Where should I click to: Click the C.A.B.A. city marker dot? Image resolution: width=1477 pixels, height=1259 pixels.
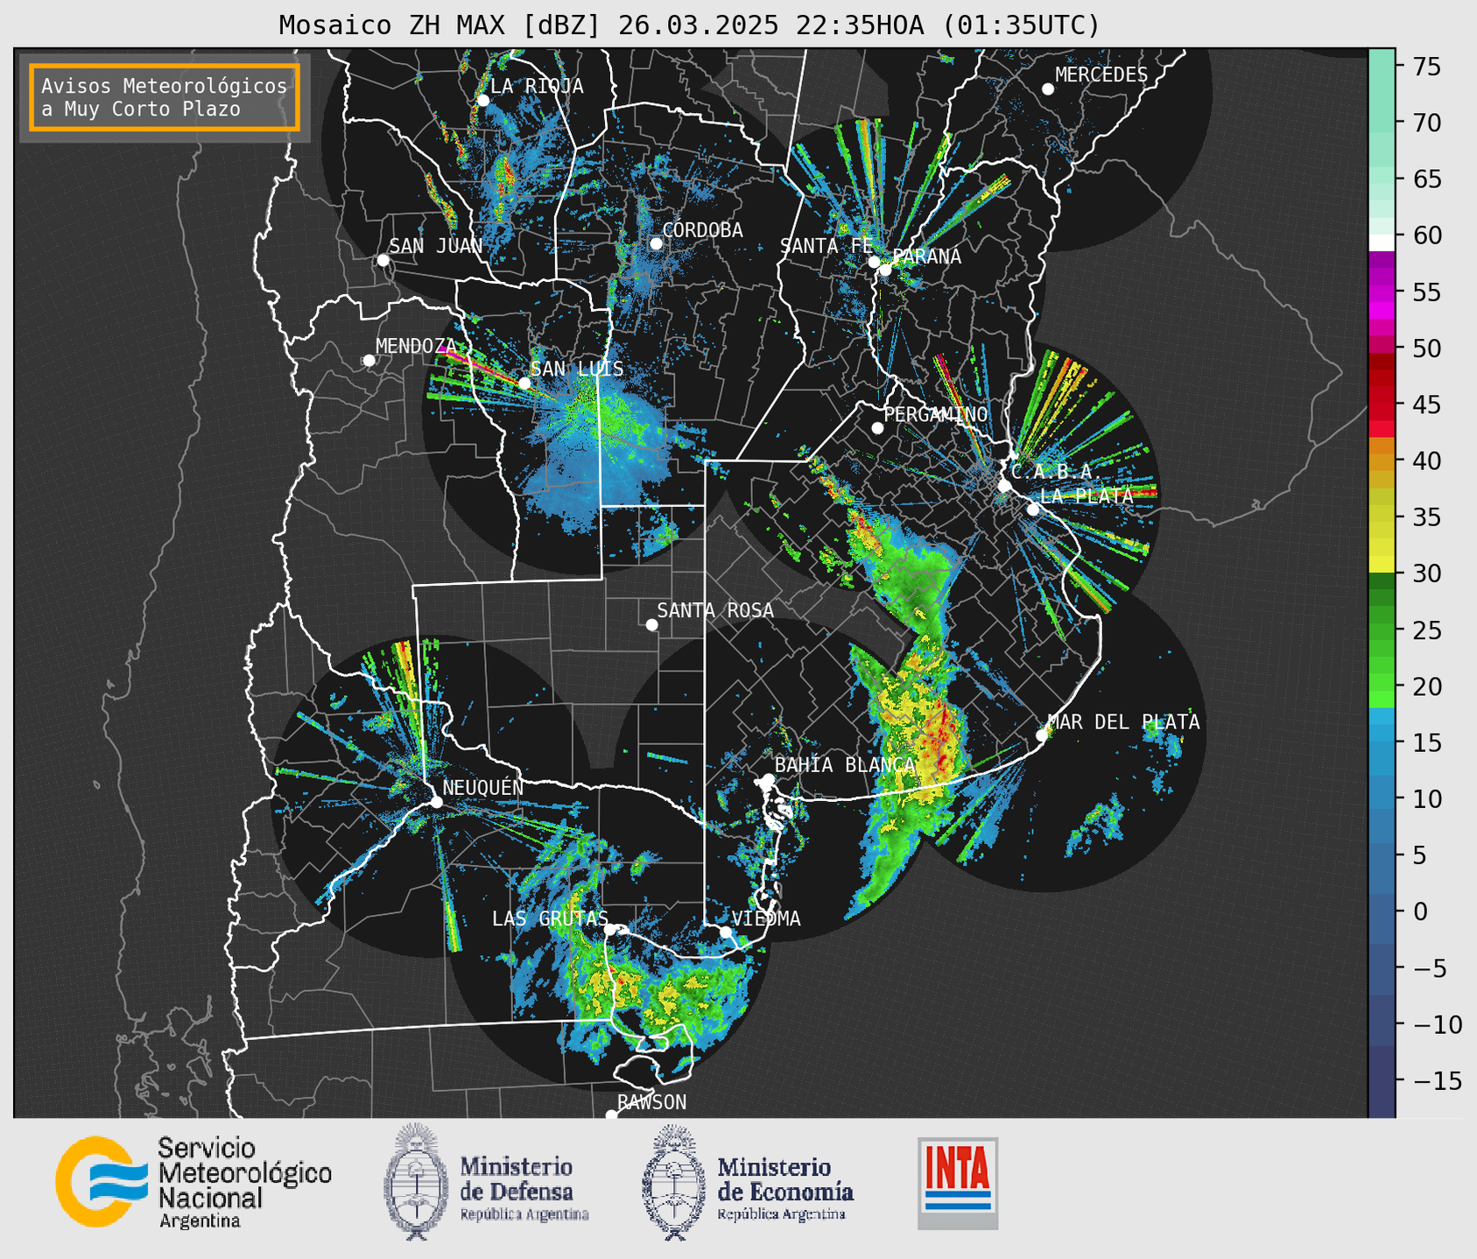click(x=1005, y=486)
